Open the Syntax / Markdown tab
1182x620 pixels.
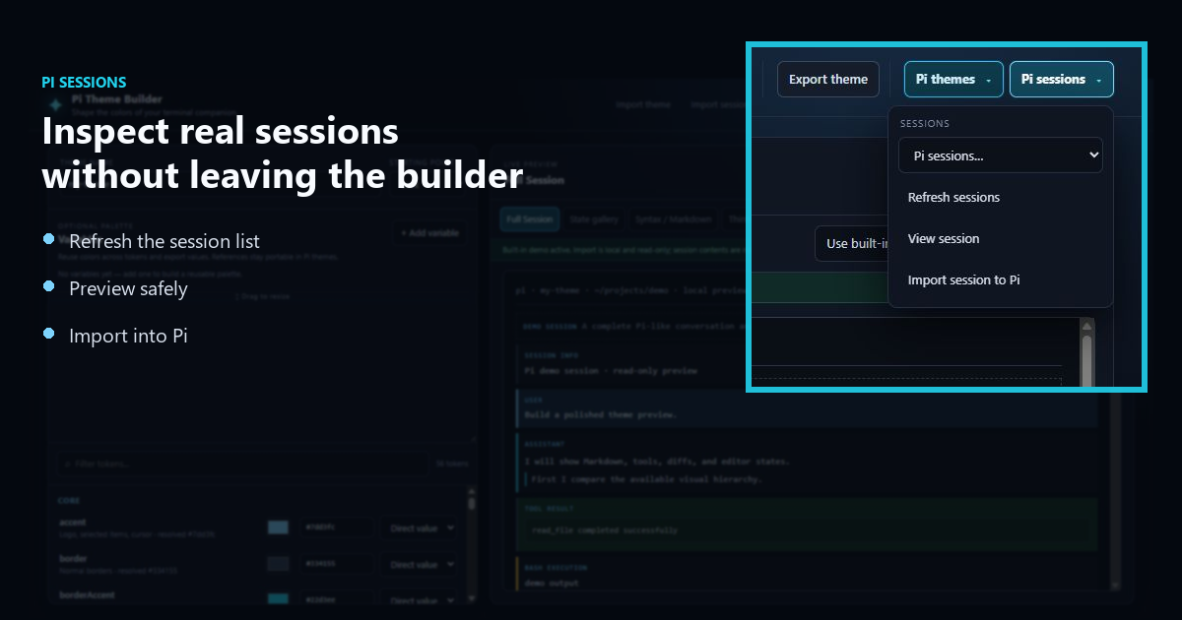pos(672,219)
